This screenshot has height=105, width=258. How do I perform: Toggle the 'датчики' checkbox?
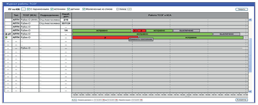click(x=69, y=9)
